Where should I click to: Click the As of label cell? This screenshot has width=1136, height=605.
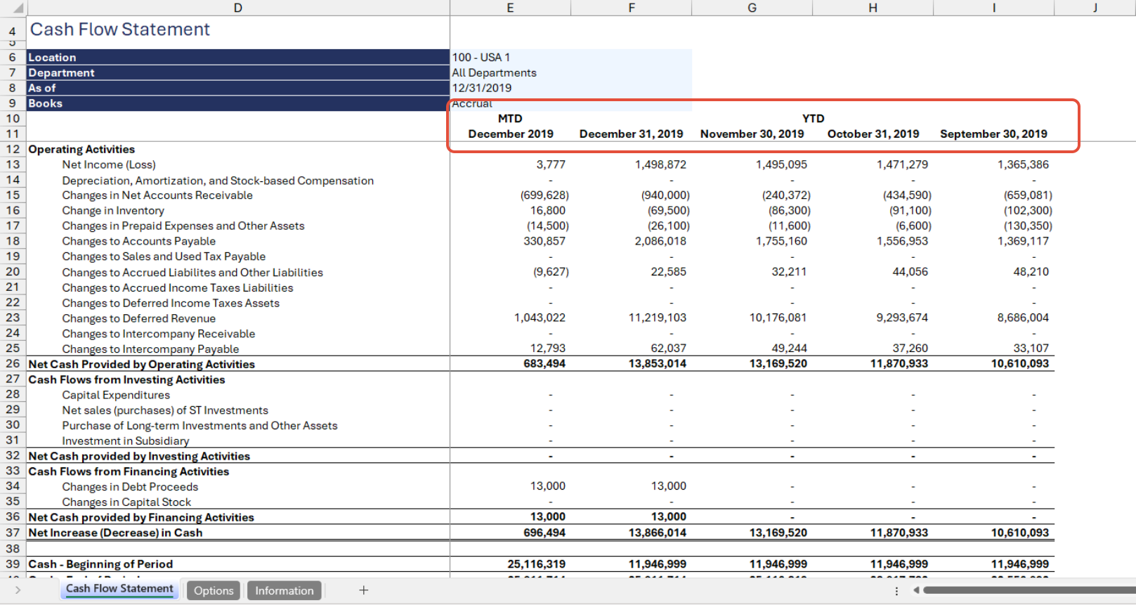[x=238, y=88]
